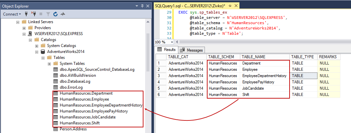Expand the System Tables folder
Image resolution: width=351 pixels, height=133 pixels.
click(49, 64)
